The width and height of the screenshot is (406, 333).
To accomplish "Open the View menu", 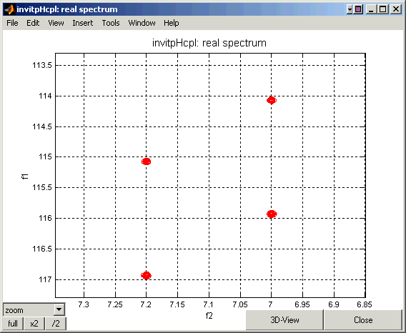I will [56, 23].
